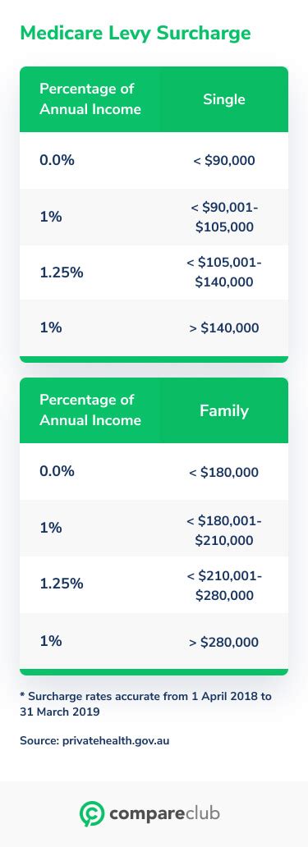The width and height of the screenshot is (308, 847).
Task: Select the Family column header
Action: pos(224,410)
